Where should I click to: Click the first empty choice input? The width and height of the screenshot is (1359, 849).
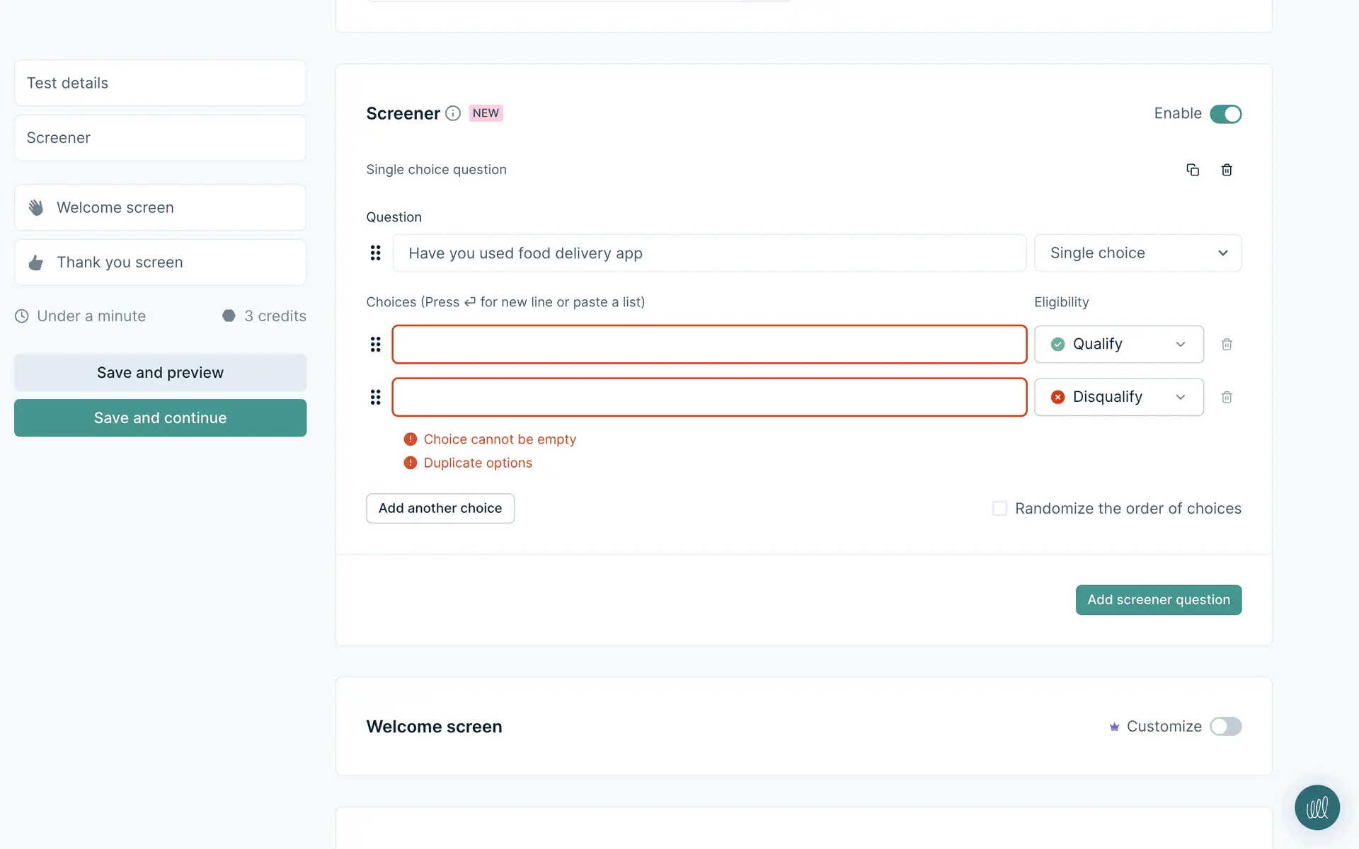click(709, 345)
